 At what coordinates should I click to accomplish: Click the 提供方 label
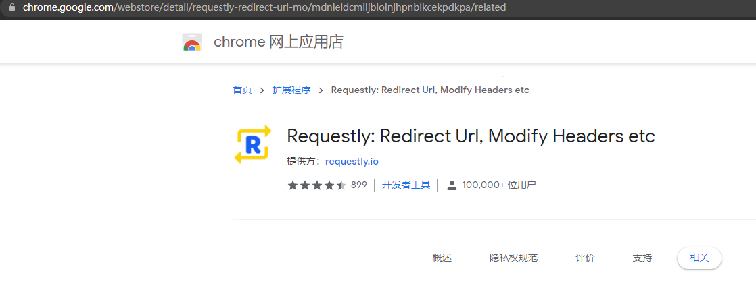pyautogui.click(x=304, y=162)
